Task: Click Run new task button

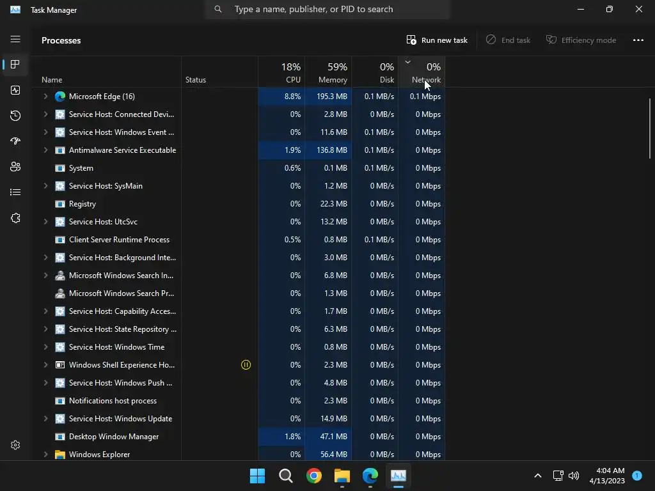Action: (437, 40)
